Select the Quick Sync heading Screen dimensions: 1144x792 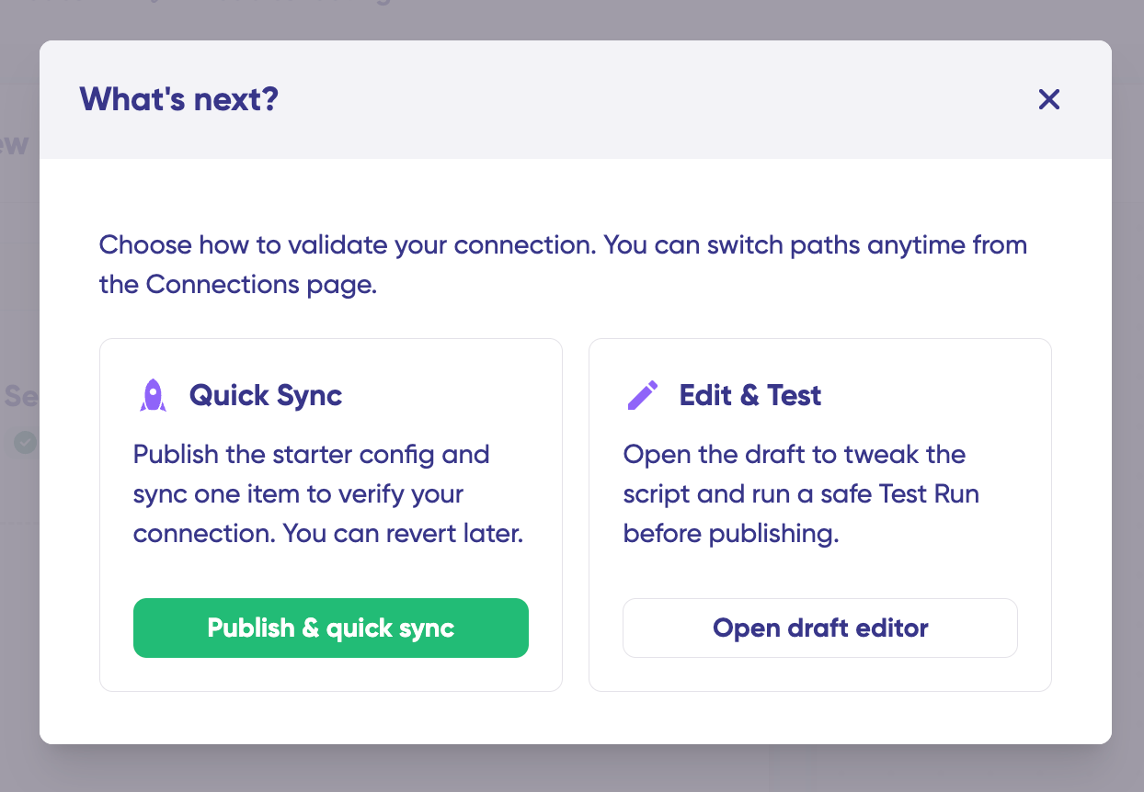[x=266, y=396]
